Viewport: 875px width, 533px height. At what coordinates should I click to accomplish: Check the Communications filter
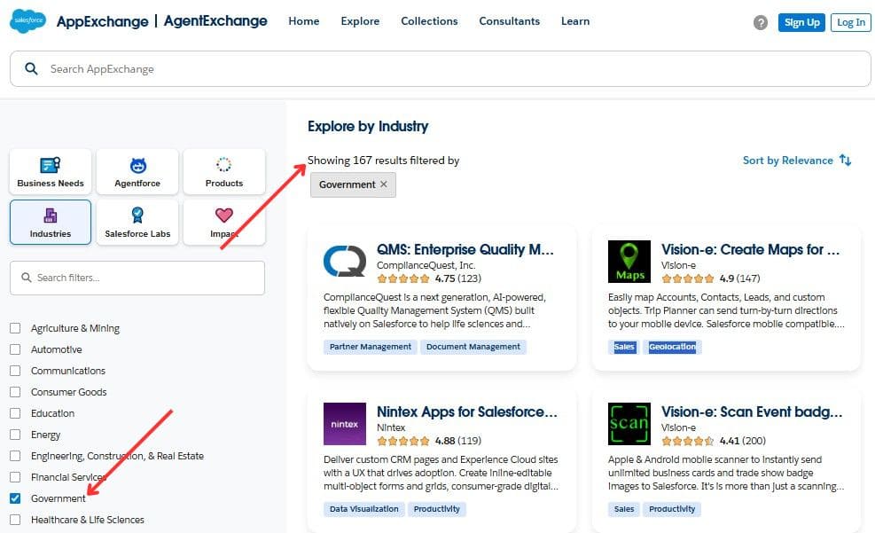15,371
